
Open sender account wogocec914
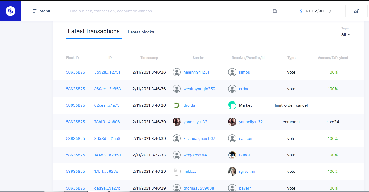195,155
